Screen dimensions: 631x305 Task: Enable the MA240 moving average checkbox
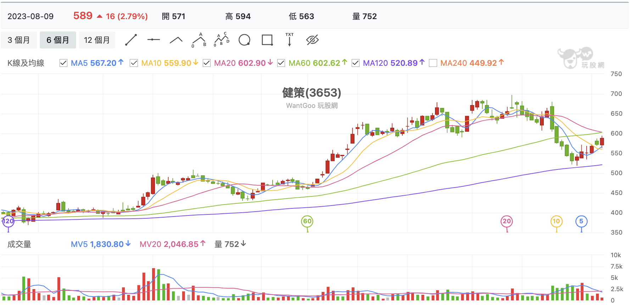pyautogui.click(x=433, y=63)
